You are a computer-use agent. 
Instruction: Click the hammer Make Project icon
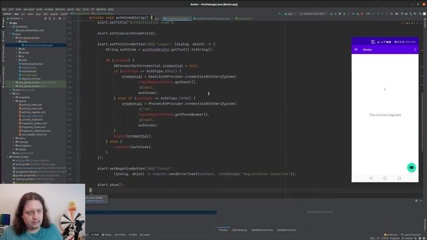(x=280, y=13)
